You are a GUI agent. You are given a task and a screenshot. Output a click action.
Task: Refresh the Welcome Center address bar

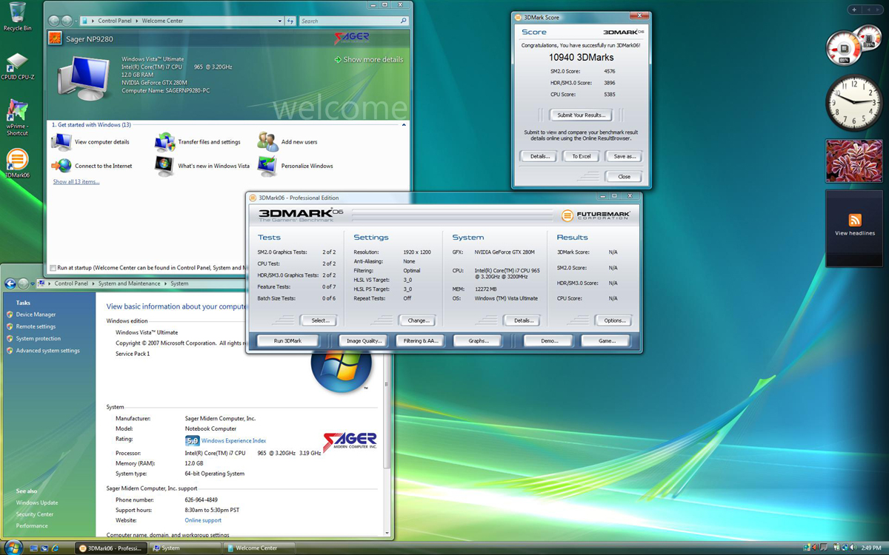coord(292,21)
